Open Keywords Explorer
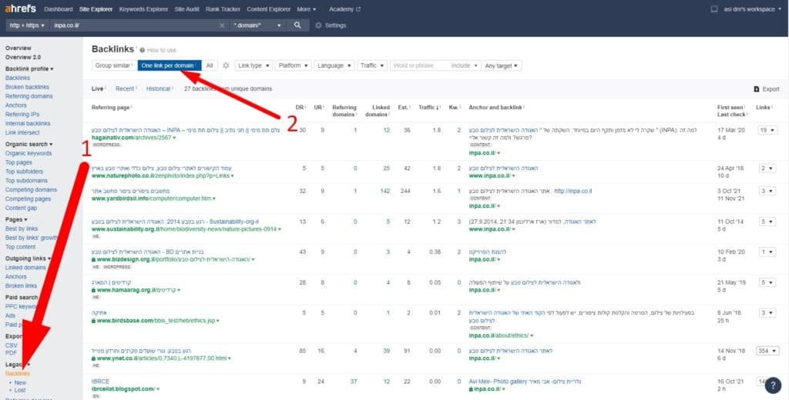 [x=143, y=9]
